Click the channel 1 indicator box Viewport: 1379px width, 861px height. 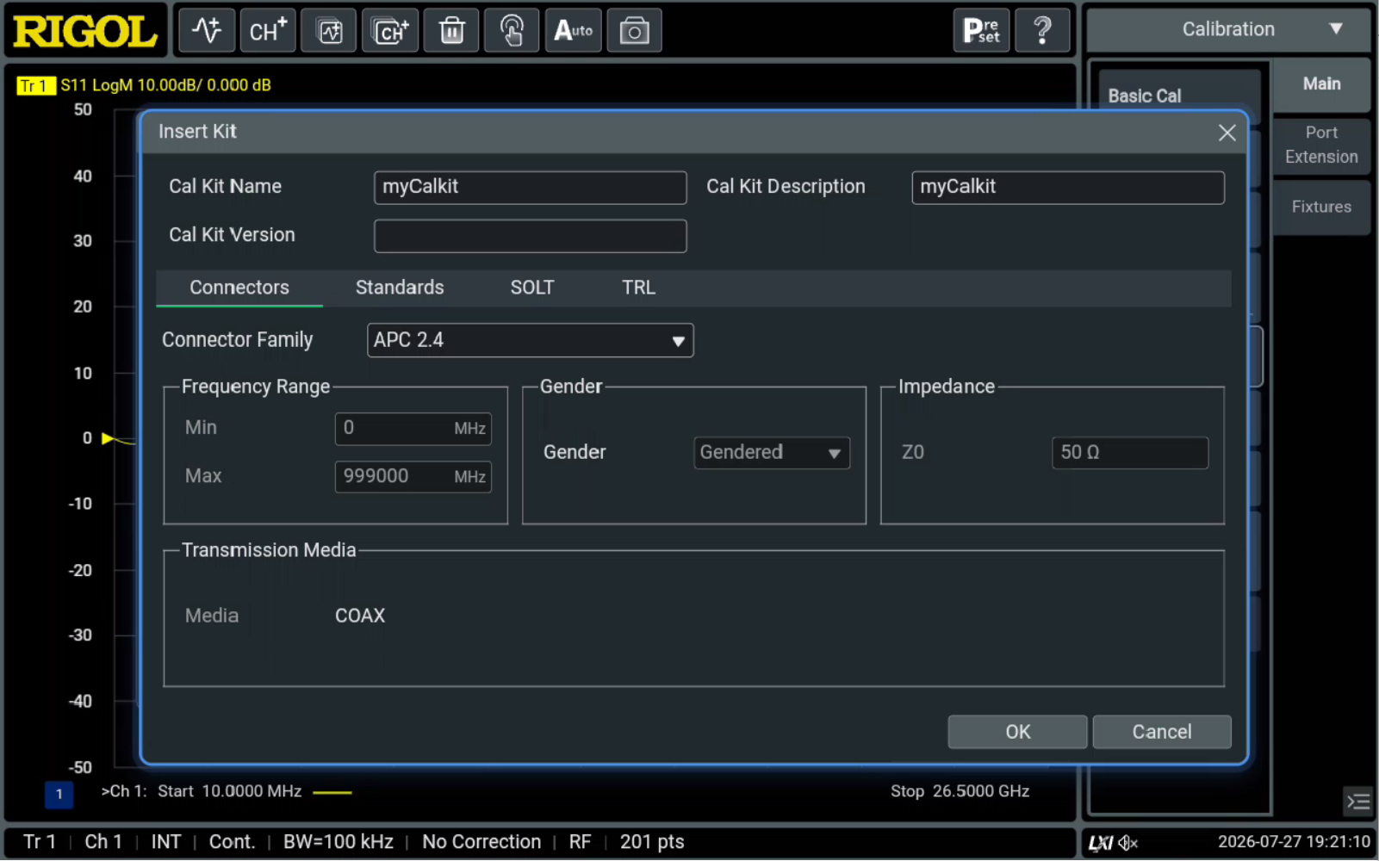point(59,794)
